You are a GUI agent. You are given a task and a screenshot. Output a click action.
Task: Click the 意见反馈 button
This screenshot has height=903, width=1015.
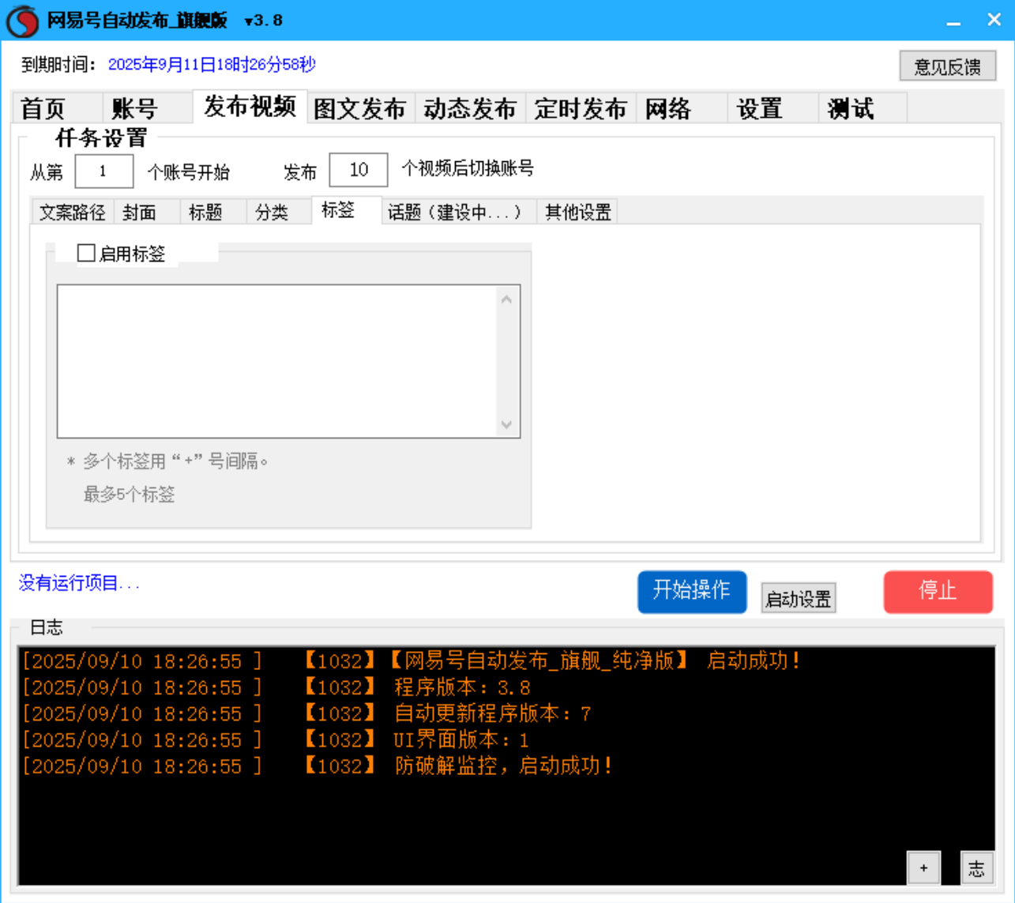pos(948,66)
